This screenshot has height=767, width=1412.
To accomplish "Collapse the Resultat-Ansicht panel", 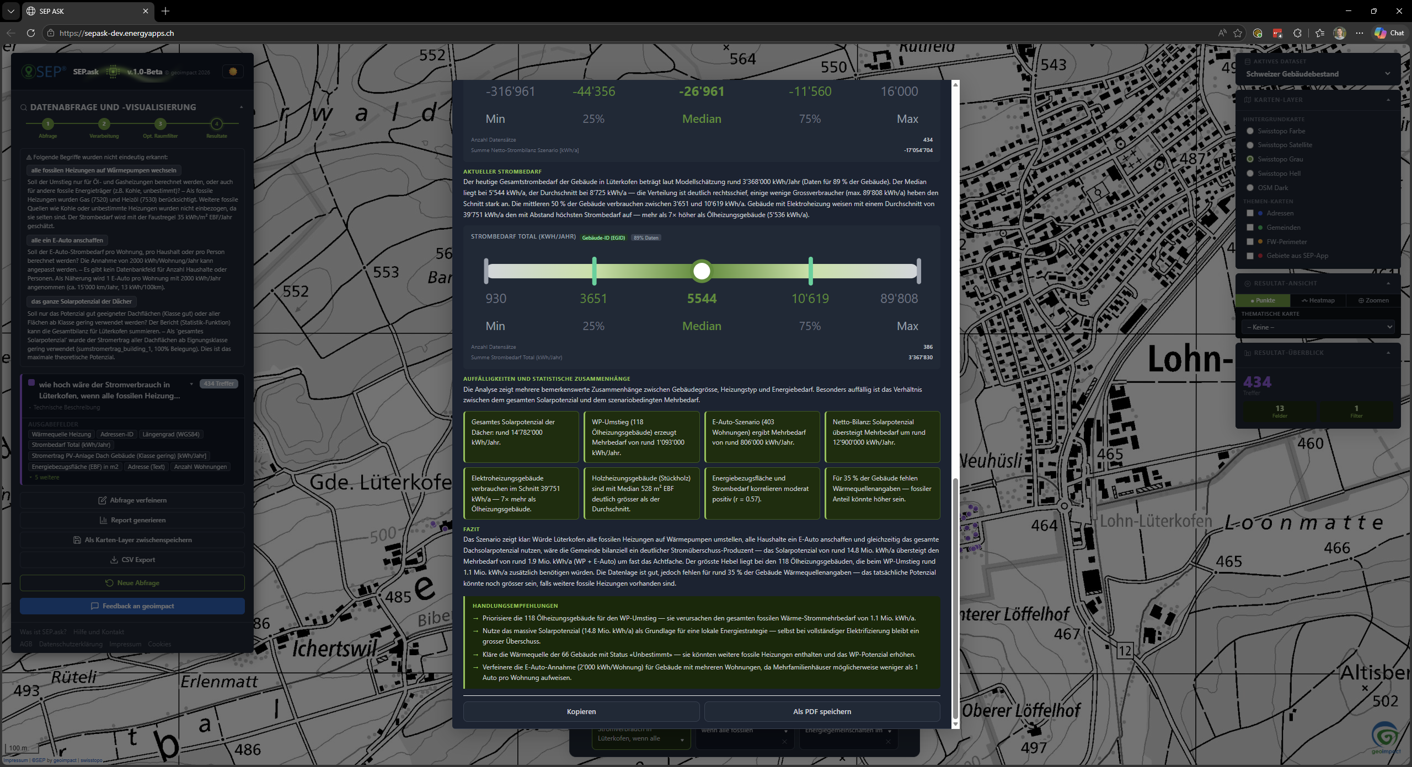I will coord(1388,283).
